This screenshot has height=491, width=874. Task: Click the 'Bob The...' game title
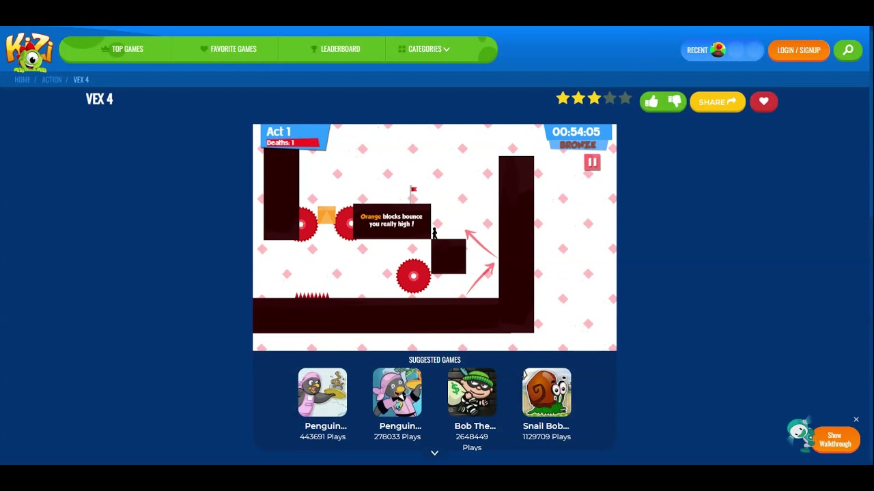point(475,426)
